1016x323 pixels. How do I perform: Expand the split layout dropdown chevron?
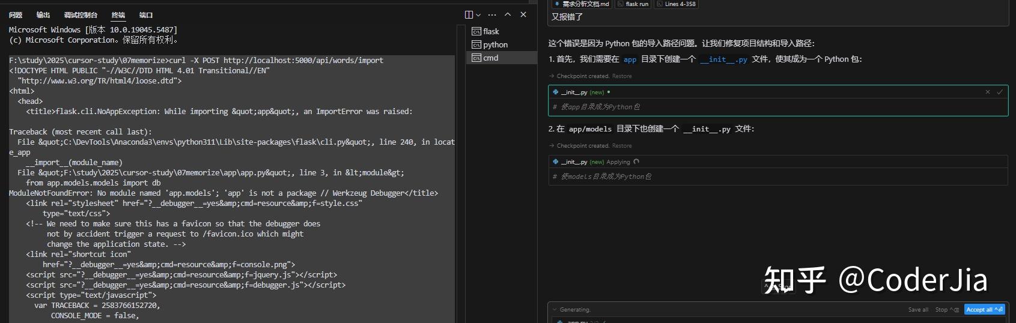[478, 14]
